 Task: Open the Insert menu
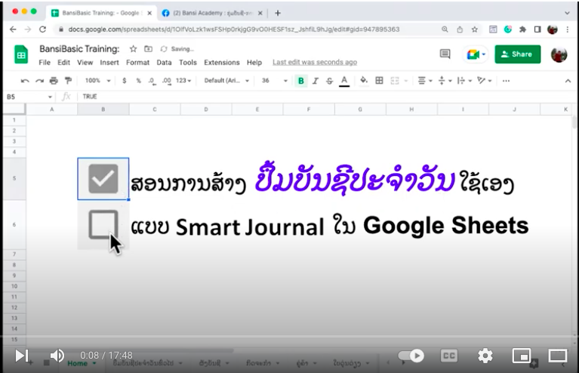109,63
